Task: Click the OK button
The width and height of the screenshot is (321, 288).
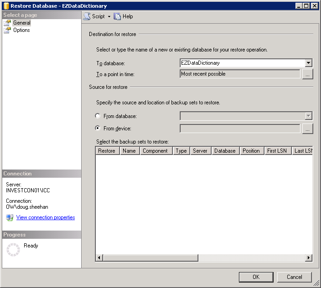Action: pyautogui.click(x=256, y=277)
